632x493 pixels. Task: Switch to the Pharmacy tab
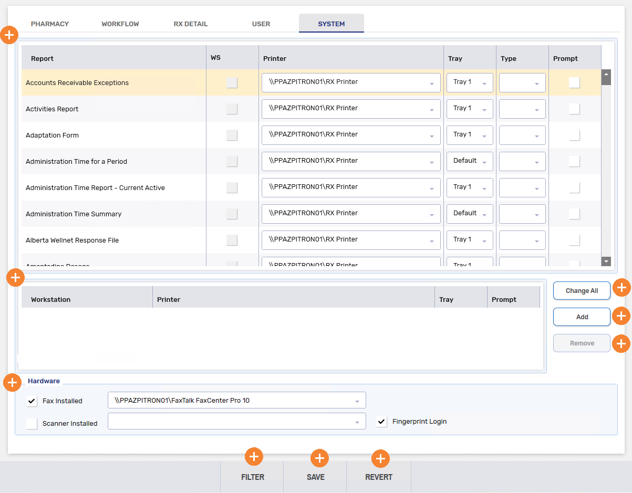50,24
